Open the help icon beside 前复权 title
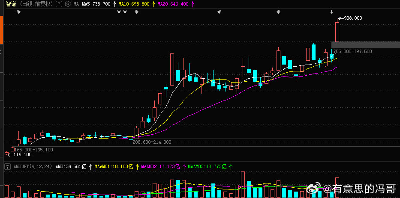Viewport: 400px width, 198px height. [59, 4]
